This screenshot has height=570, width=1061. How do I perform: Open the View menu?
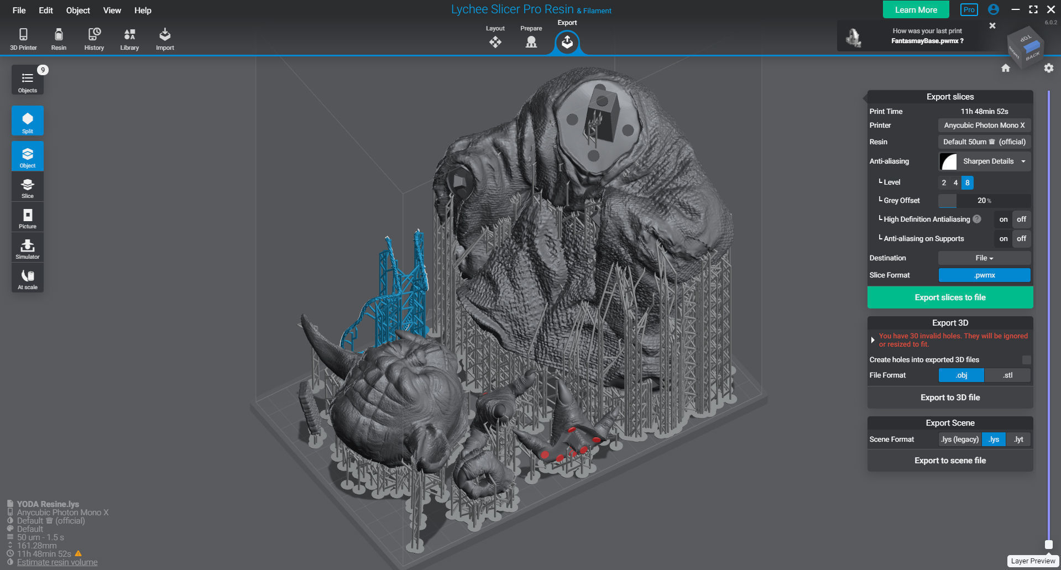112,11
